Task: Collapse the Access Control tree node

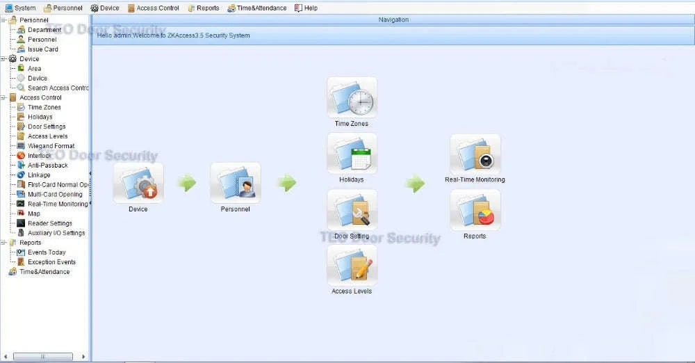Action: [x=3, y=97]
